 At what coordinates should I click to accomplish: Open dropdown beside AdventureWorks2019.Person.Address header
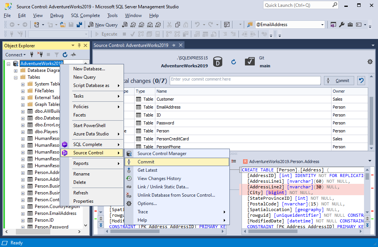(x=370, y=161)
